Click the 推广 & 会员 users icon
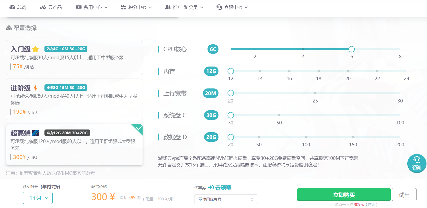Screen dimensions: 427x208 pos(168,7)
